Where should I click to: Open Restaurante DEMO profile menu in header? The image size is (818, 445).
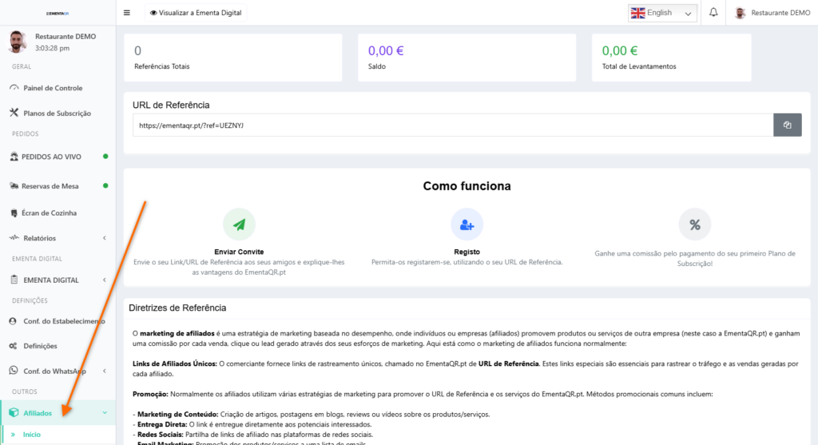(x=772, y=13)
